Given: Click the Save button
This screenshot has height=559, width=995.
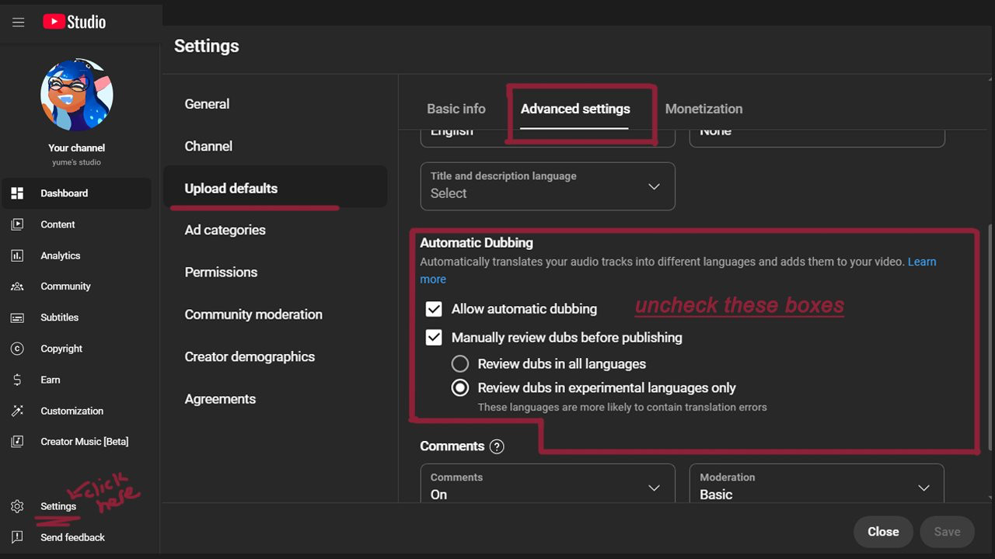Looking at the screenshot, I should click(x=947, y=532).
